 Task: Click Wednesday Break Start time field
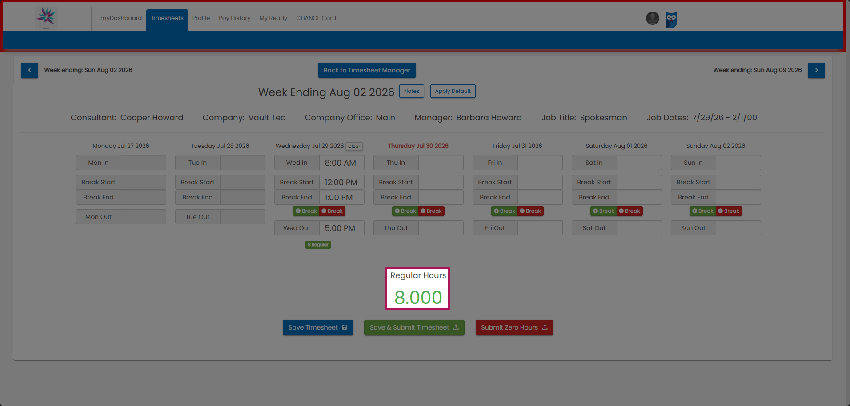coord(341,182)
